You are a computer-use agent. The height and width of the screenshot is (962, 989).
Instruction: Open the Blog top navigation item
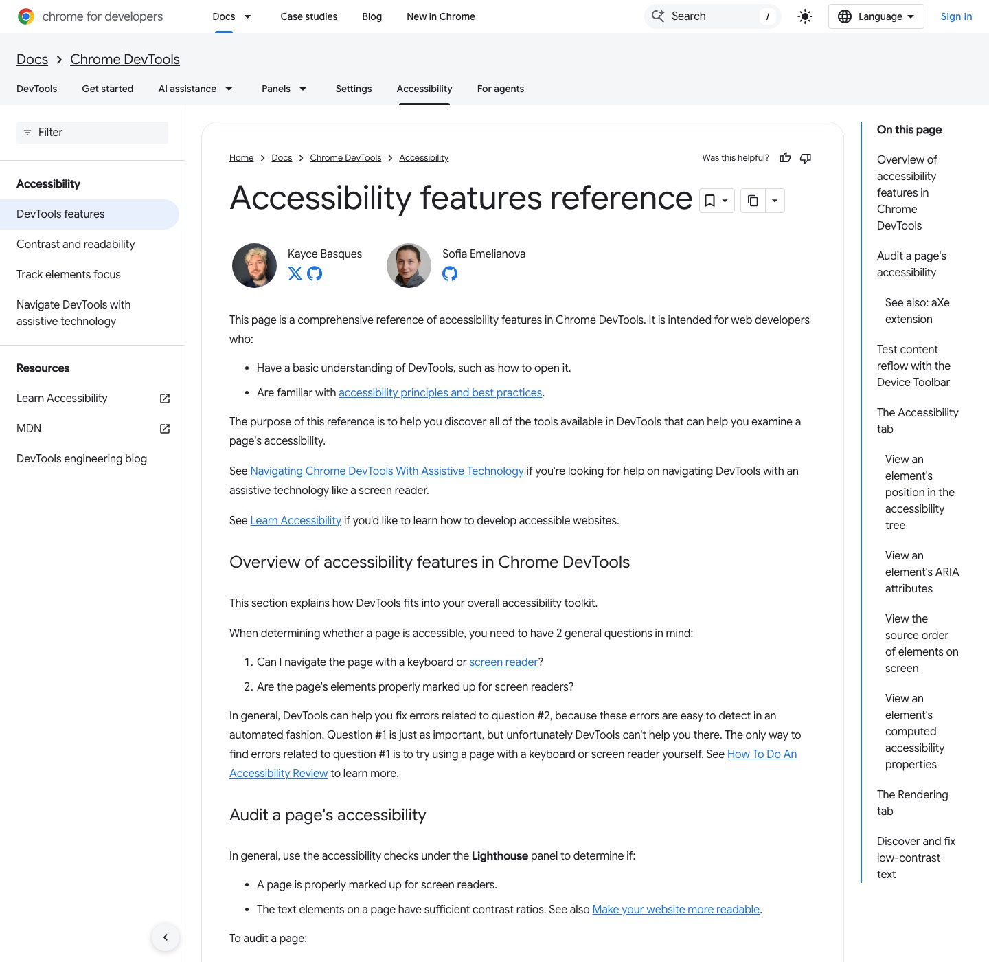[372, 16]
